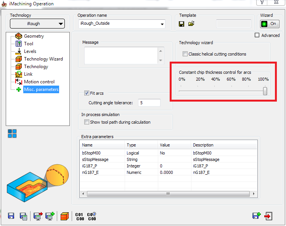Click the Integer type cell

[133, 166]
